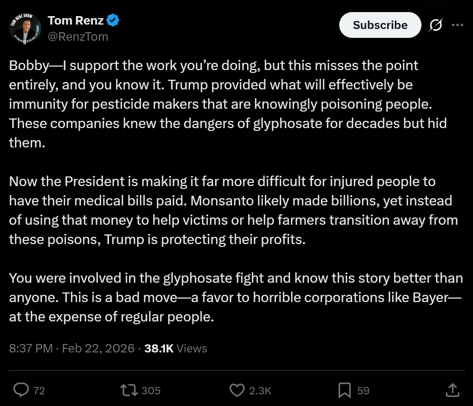Image resolution: width=473 pixels, height=406 pixels.
Task: Open Tom Renz profile picture
Action: pos(25,28)
